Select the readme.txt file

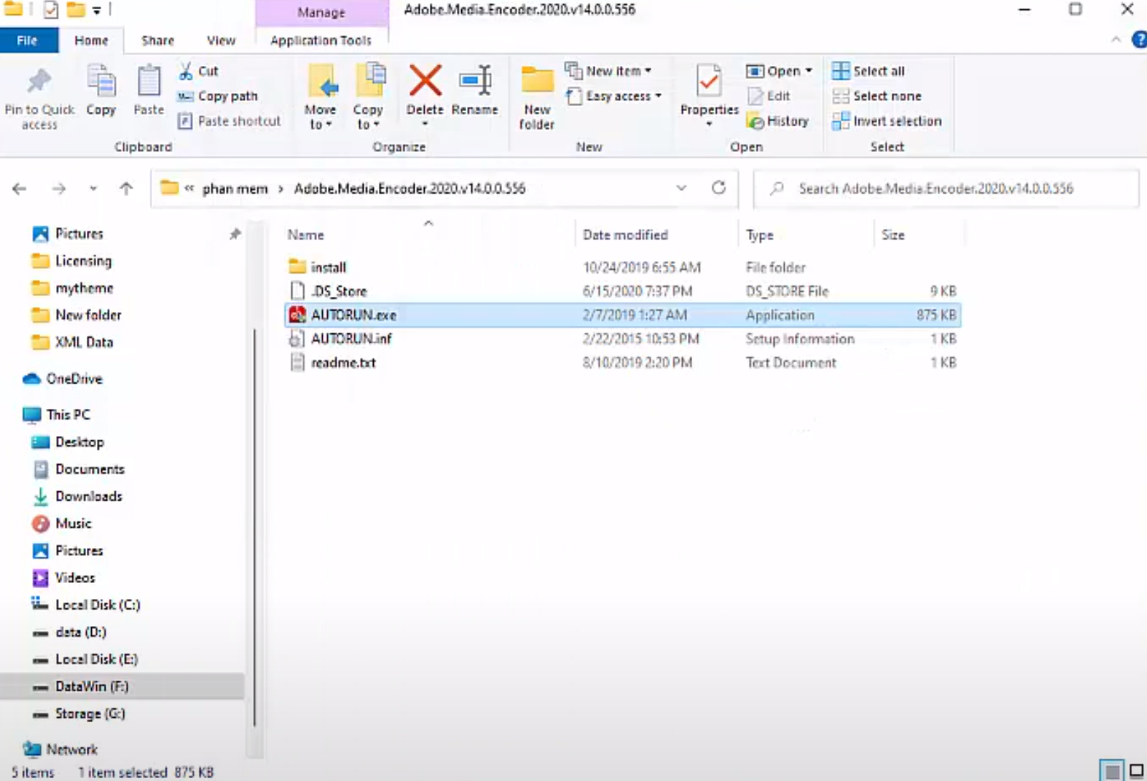click(622, 362)
